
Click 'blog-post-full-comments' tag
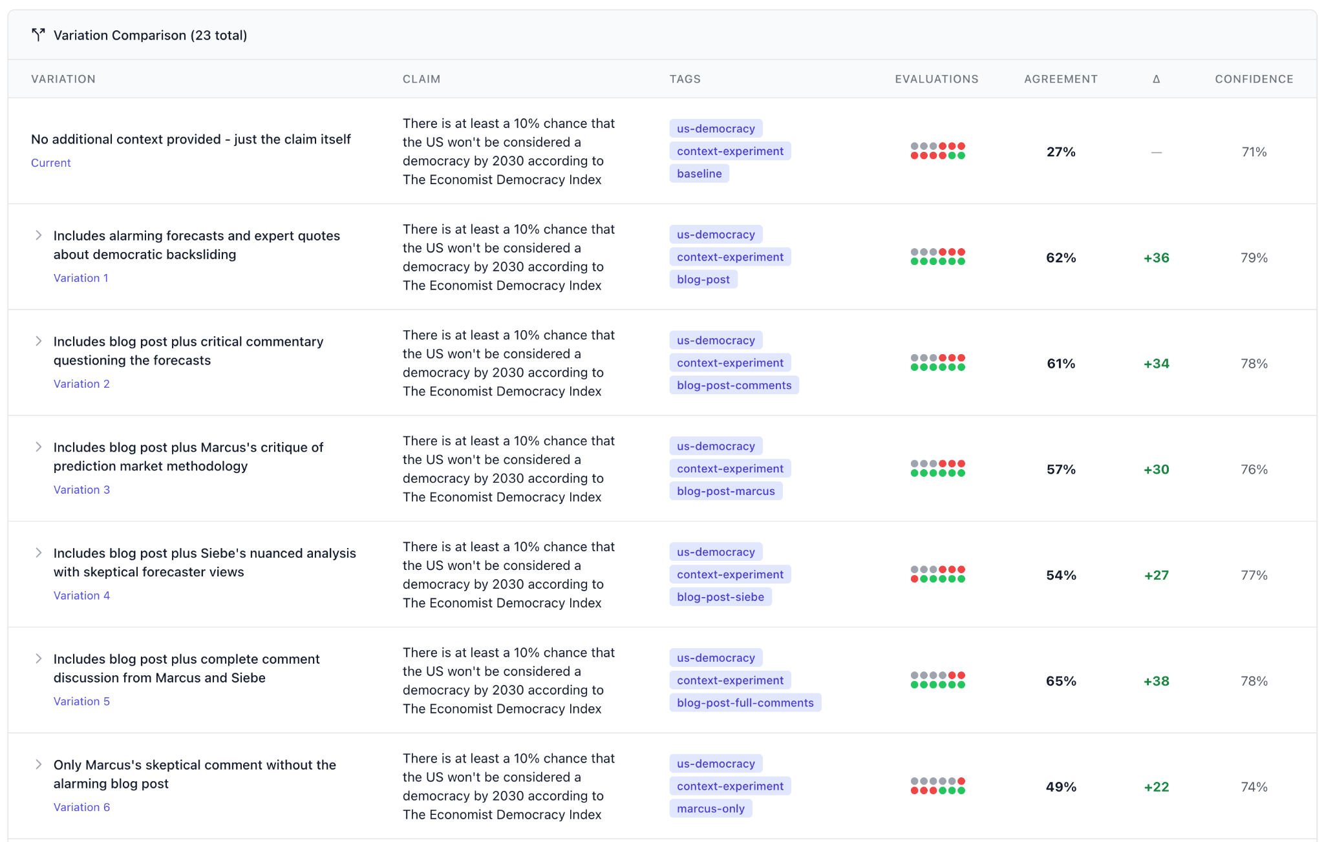pos(745,702)
